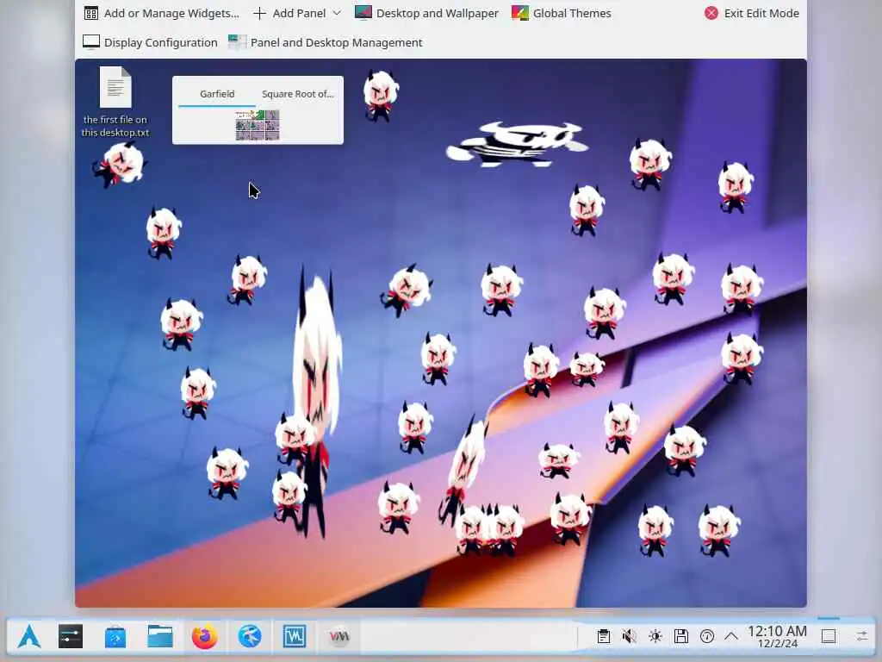Select the first file on this desktop.txt
Image resolution: width=882 pixels, height=662 pixels.
(x=115, y=103)
